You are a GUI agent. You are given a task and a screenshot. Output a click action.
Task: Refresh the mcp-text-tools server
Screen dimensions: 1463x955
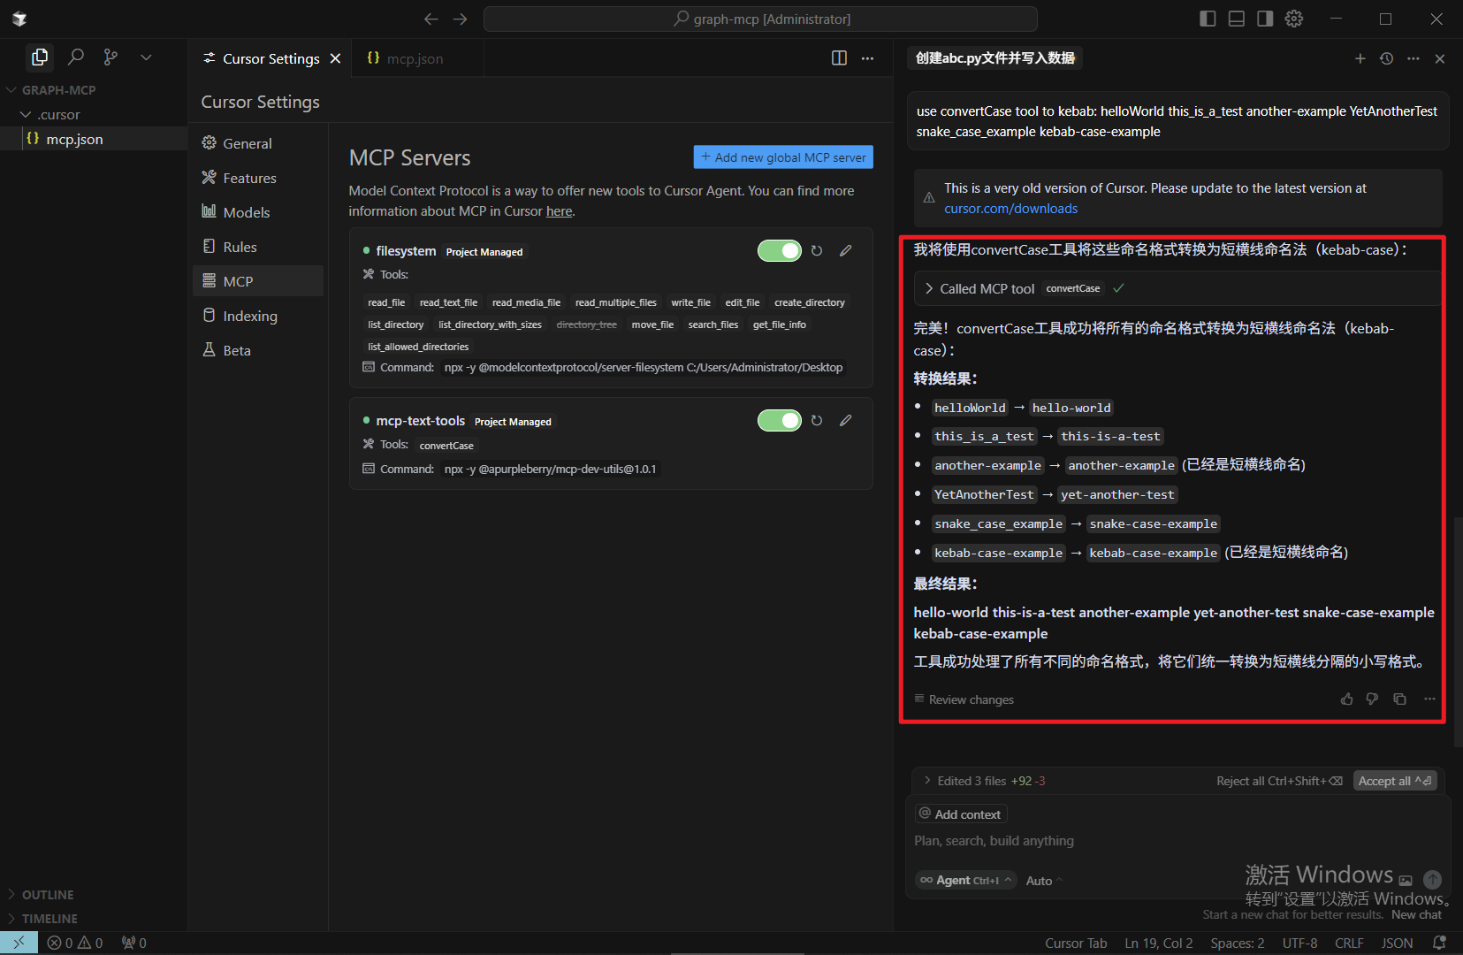[817, 421]
